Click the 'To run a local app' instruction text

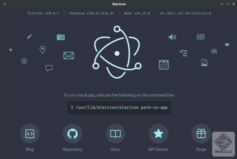(x=119, y=95)
